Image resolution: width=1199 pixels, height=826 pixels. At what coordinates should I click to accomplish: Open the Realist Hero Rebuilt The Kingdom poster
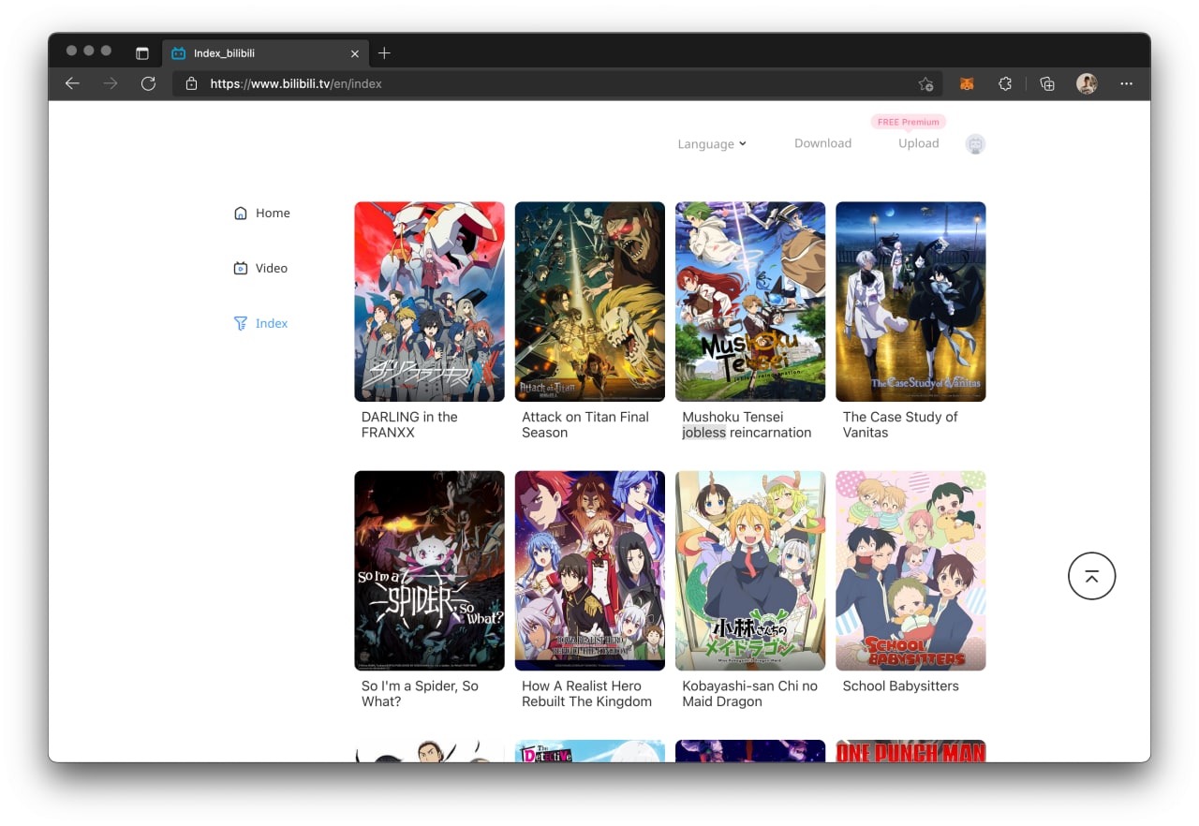(x=590, y=570)
